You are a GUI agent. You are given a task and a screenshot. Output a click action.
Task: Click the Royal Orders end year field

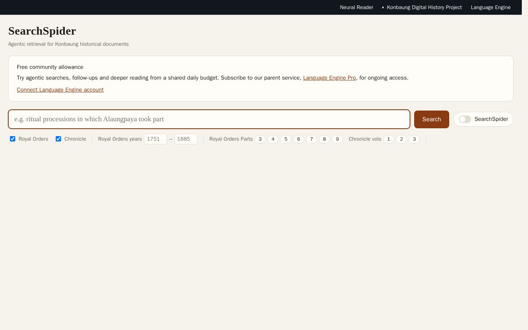click(x=186, y=139)
